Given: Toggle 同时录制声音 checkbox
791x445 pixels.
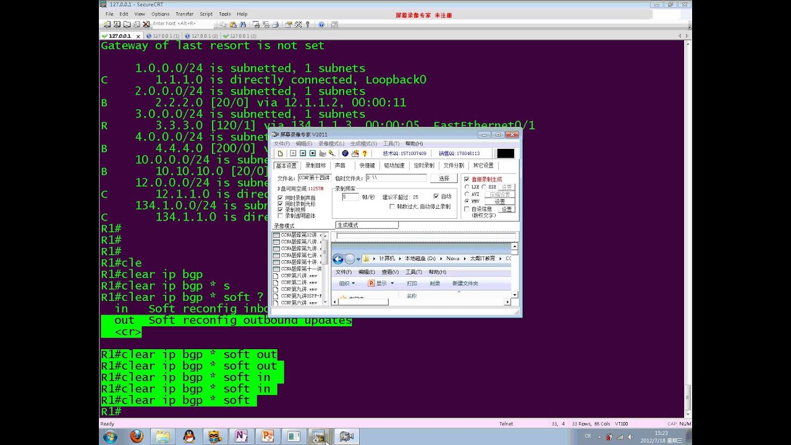Looking at the screenshot, I should pyautogui.click(x=280, y=198).
